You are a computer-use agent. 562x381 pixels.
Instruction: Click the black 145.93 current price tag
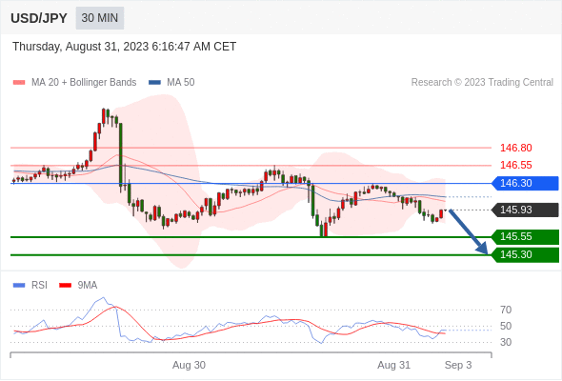pyautogui.click(x=525, y=210)
